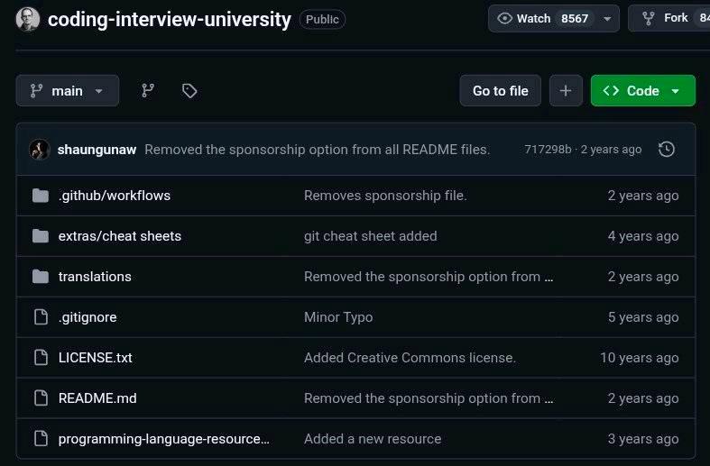Open commit 717298b hash link
Screen dimensions: 710x466
[548, 150]
